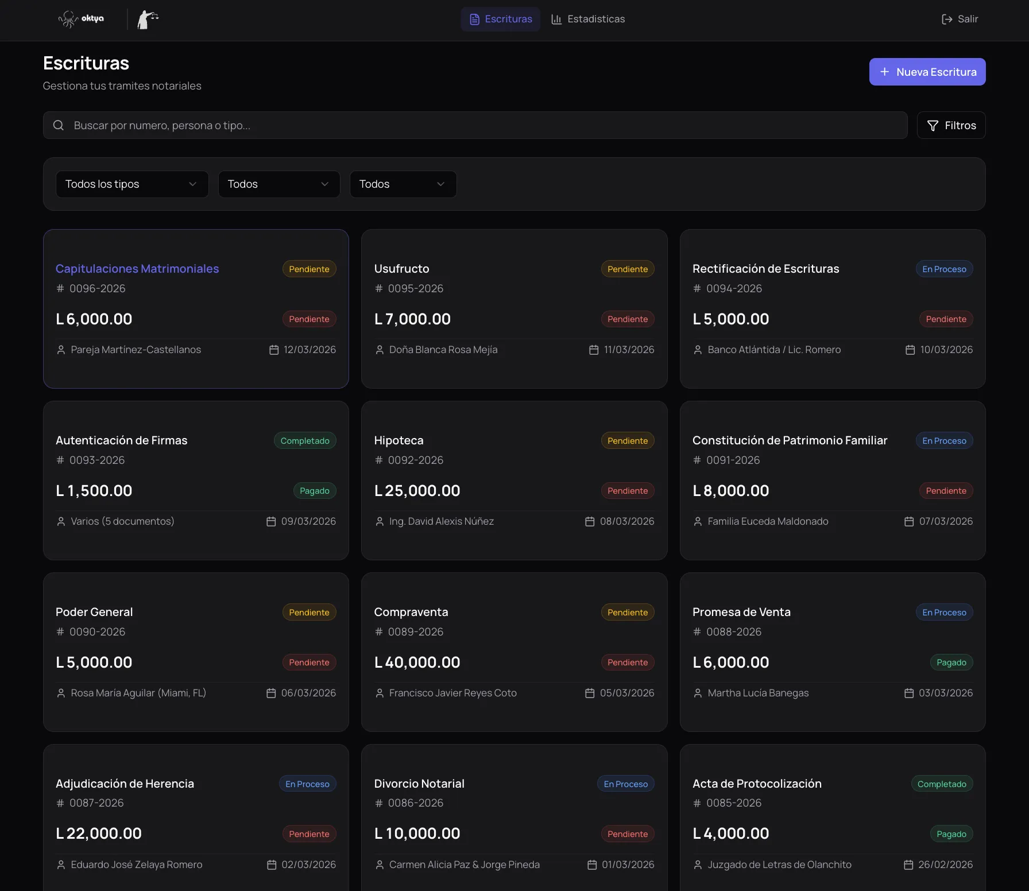Select the Escrituras tab
Screen dimensions: 1029x891
pyautogui.click(x=501, y=19)
